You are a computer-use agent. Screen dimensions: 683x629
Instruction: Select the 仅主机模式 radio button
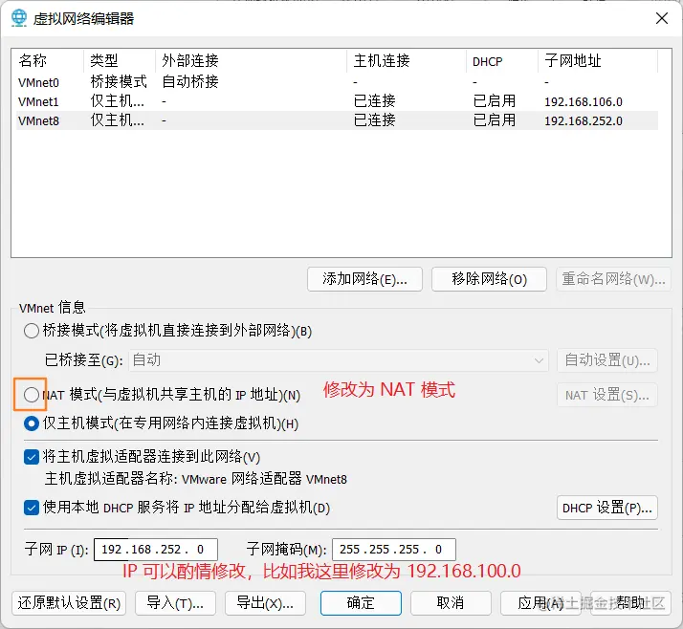pos(32,423)
